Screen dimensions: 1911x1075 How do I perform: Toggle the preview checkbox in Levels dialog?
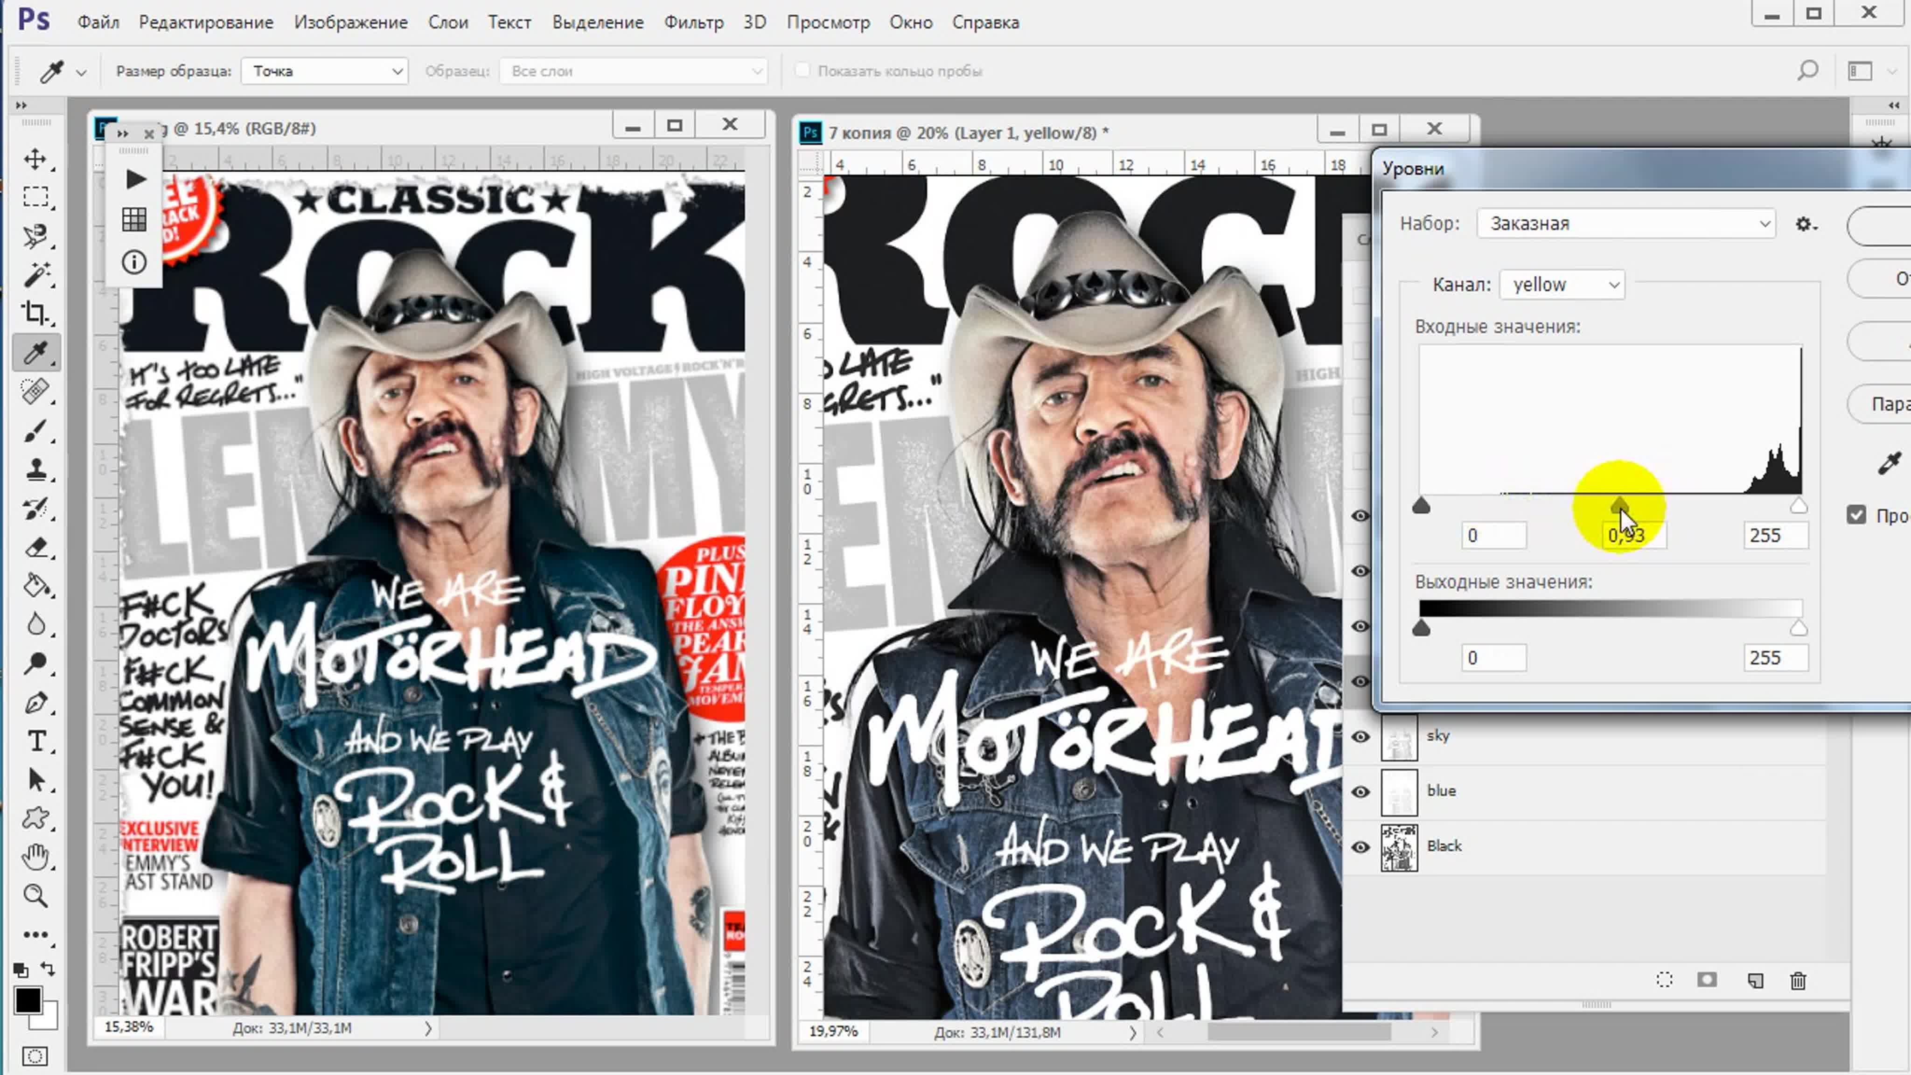[1856, 515]
